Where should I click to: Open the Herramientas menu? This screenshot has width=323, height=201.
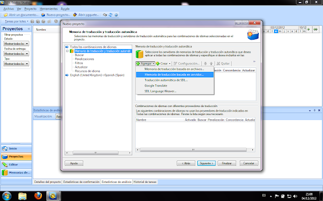48,9
